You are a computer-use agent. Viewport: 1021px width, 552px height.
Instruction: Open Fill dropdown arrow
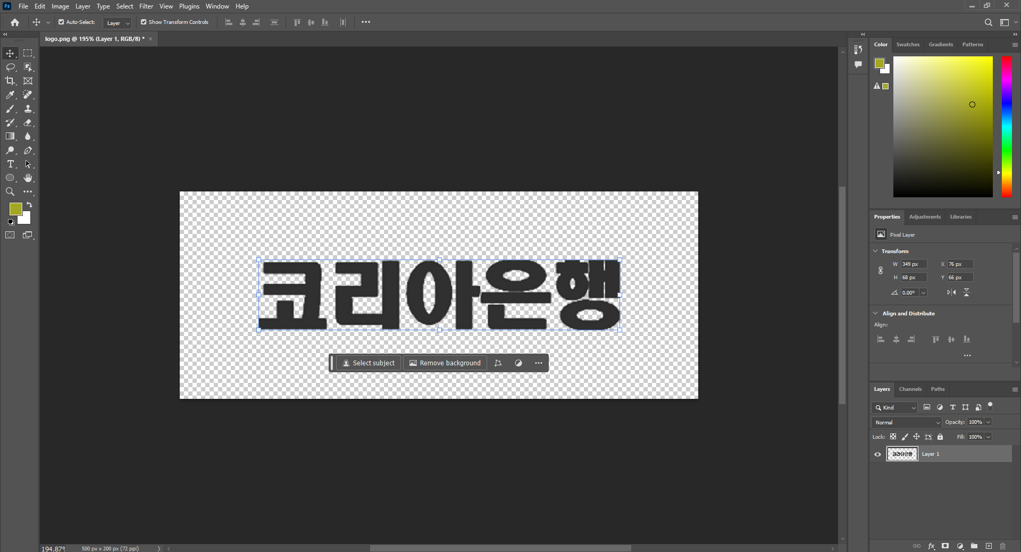[989, 437]
